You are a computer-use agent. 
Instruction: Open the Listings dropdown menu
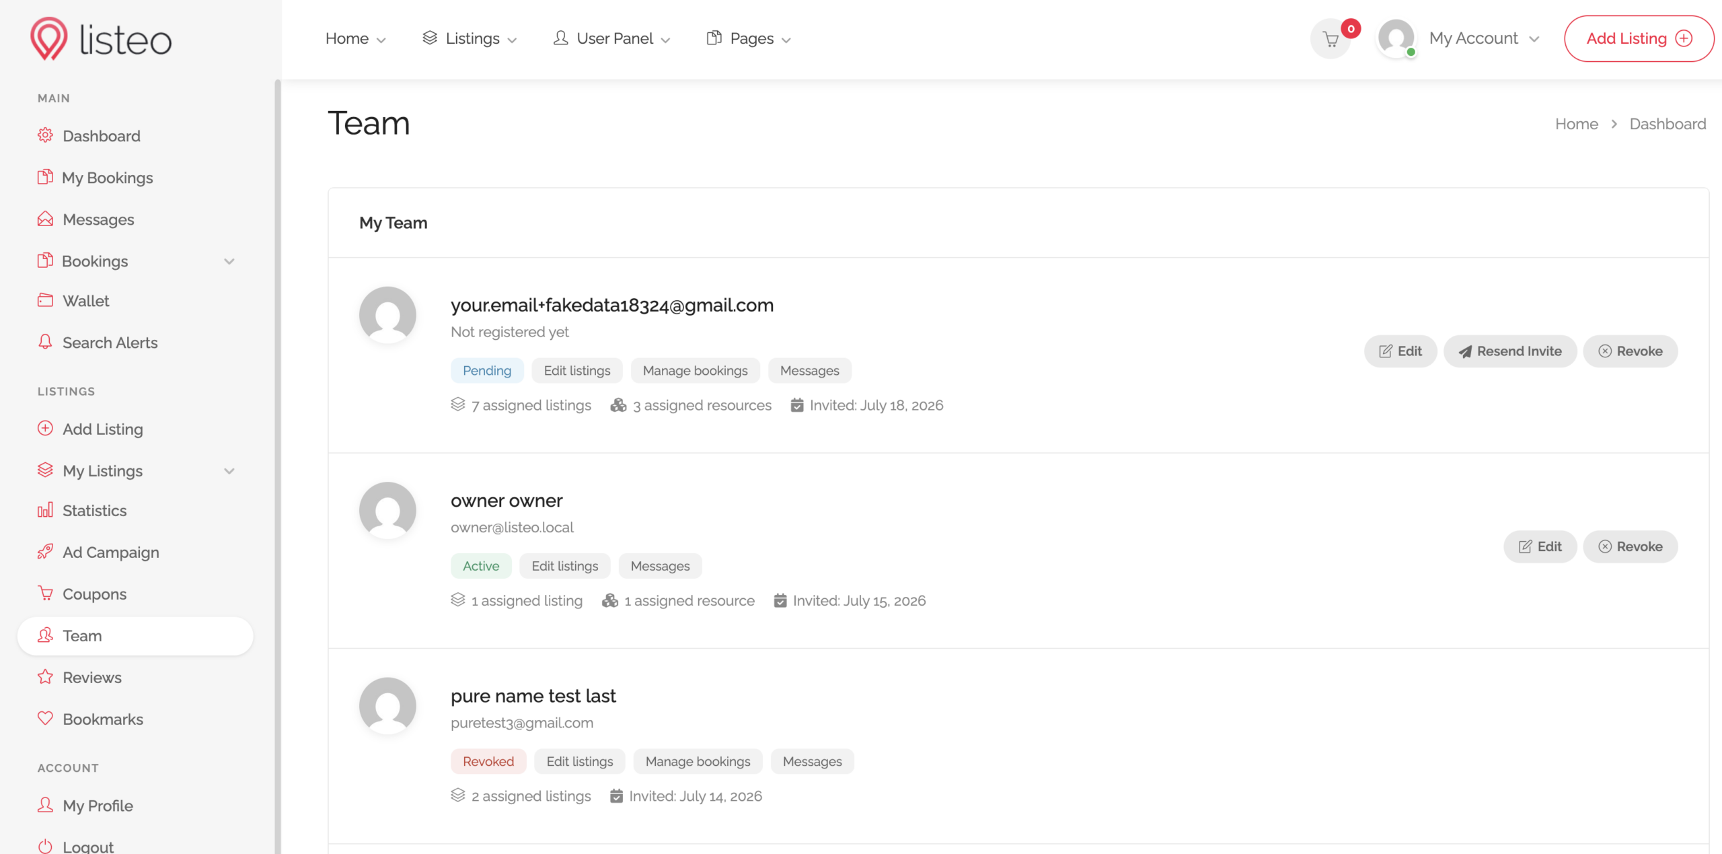point(470,38)
